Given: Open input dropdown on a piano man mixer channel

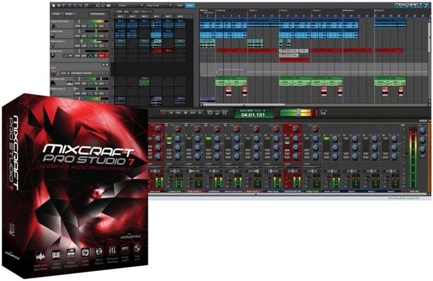Looking at the screenshot, I should pyautogui.click(x=174, y=167).
